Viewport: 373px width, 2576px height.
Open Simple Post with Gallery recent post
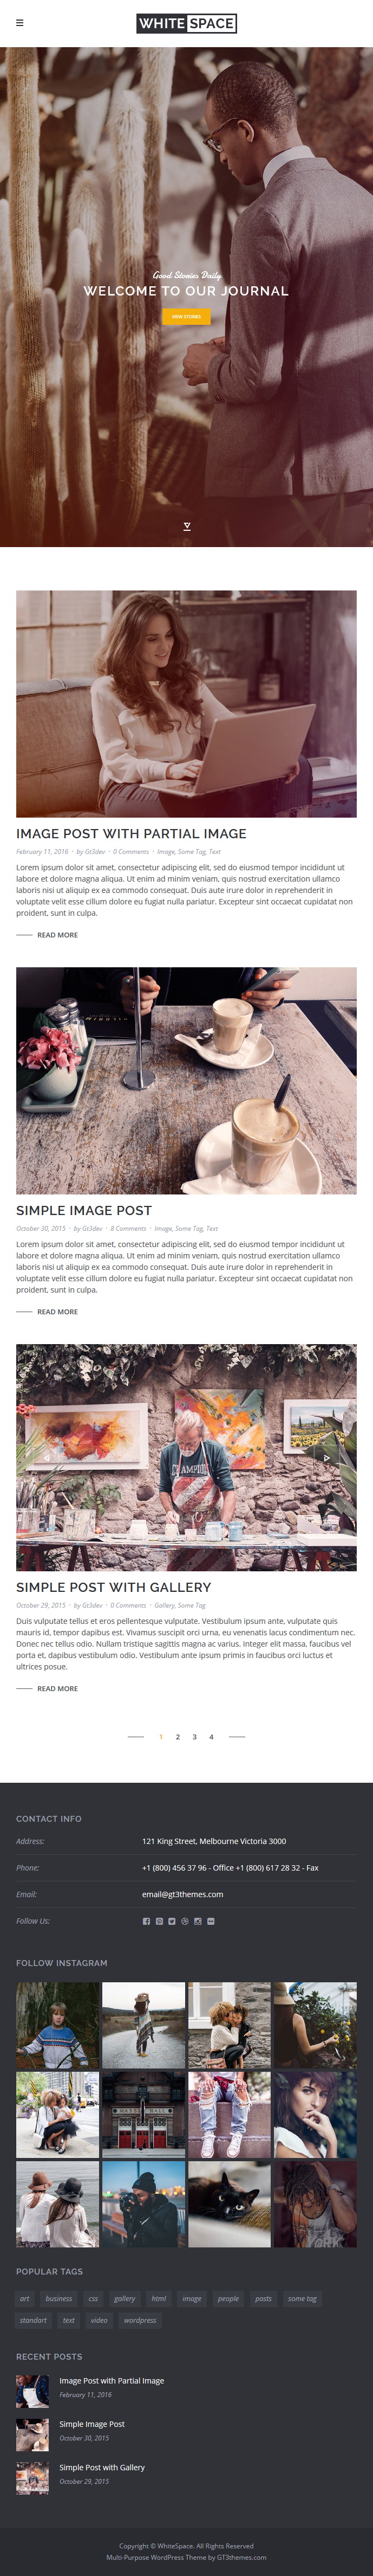pyautogui.click(x=102, y=2467)
